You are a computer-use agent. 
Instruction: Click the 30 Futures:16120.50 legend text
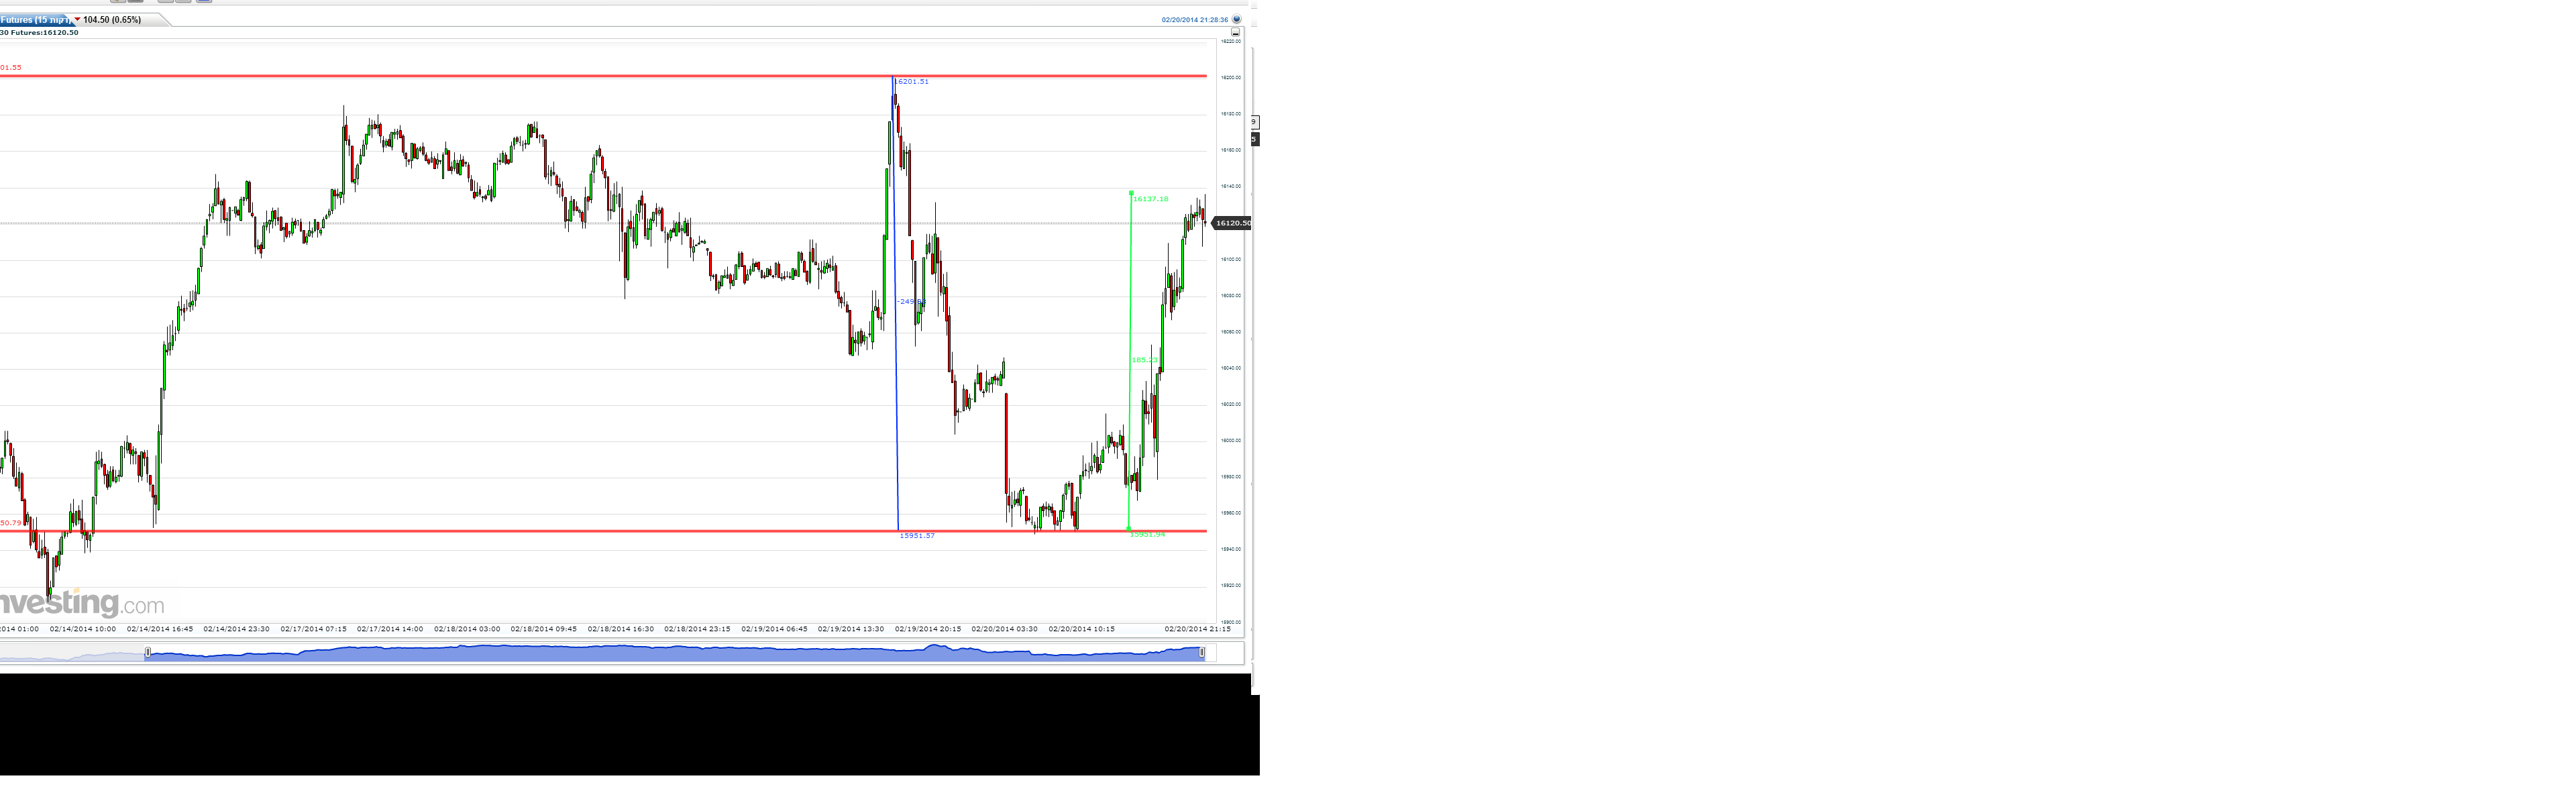(39, 33)
